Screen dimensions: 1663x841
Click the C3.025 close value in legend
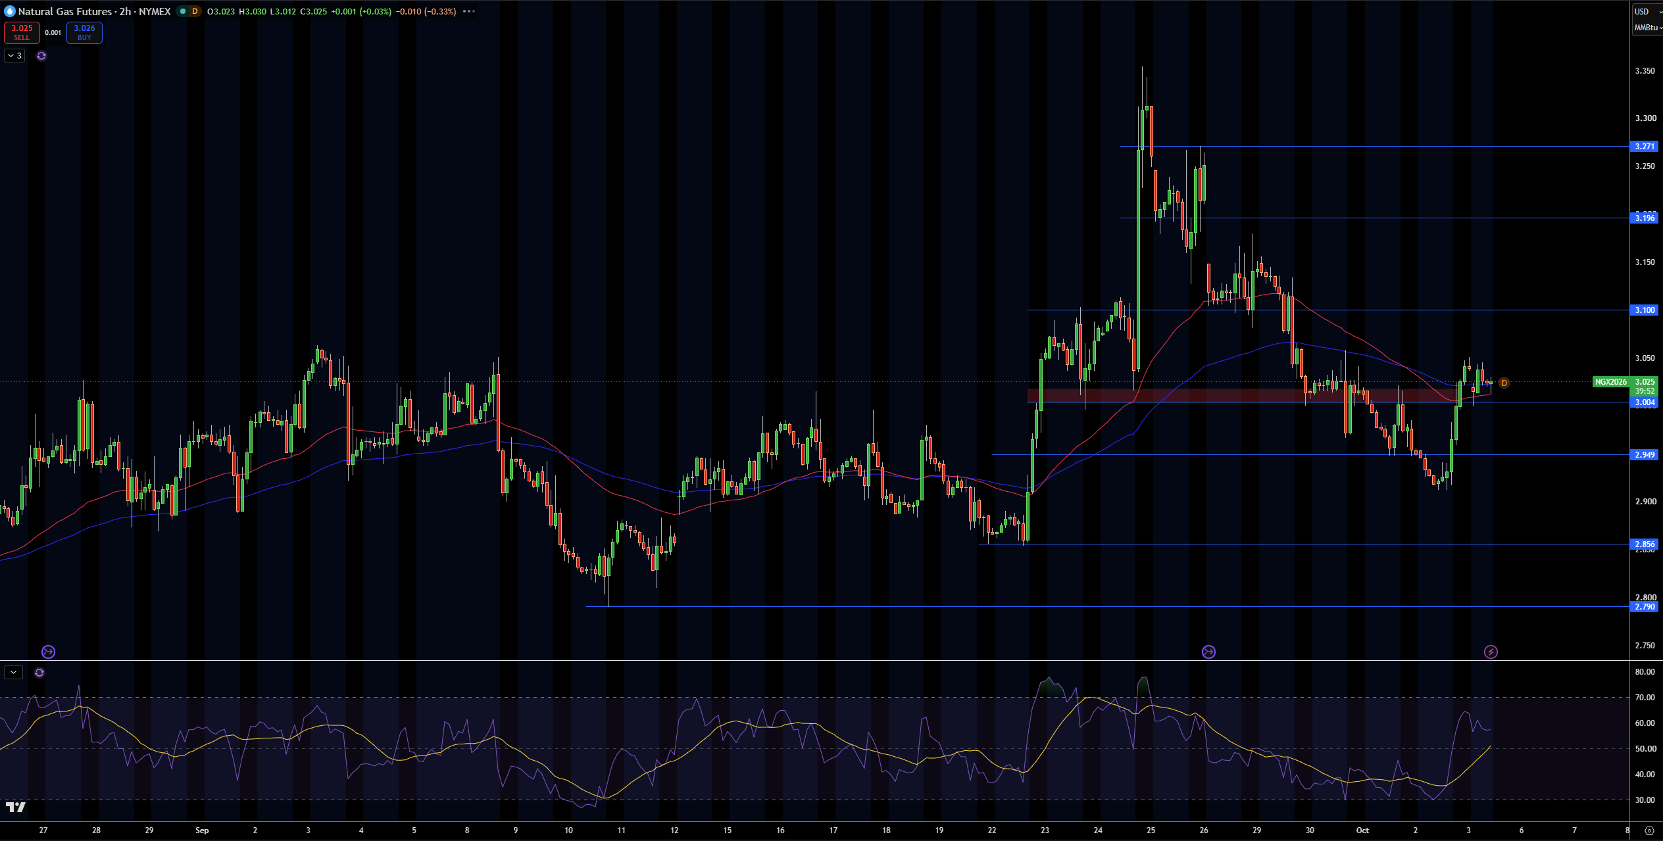pos(314,11)
